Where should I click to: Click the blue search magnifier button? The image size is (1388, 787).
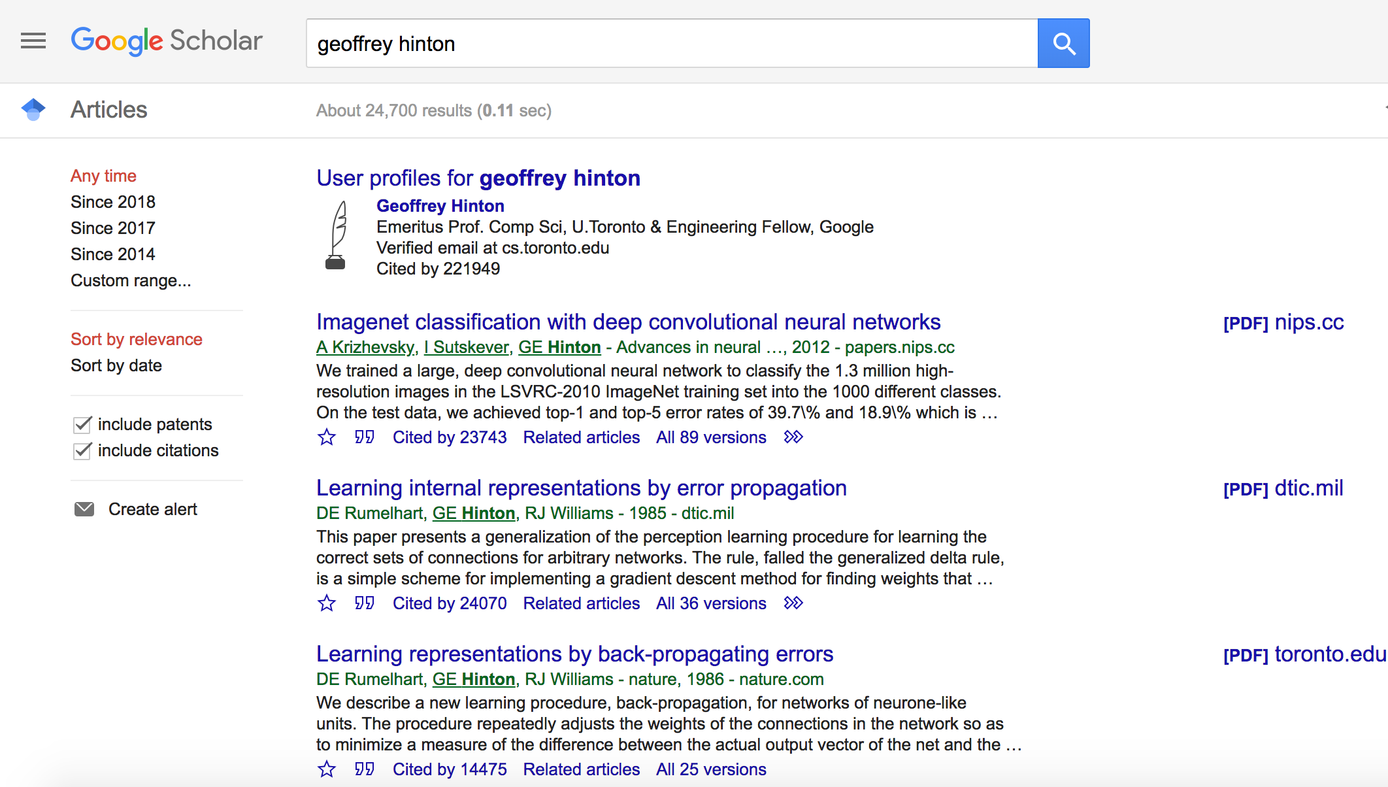click(1063, 43)
